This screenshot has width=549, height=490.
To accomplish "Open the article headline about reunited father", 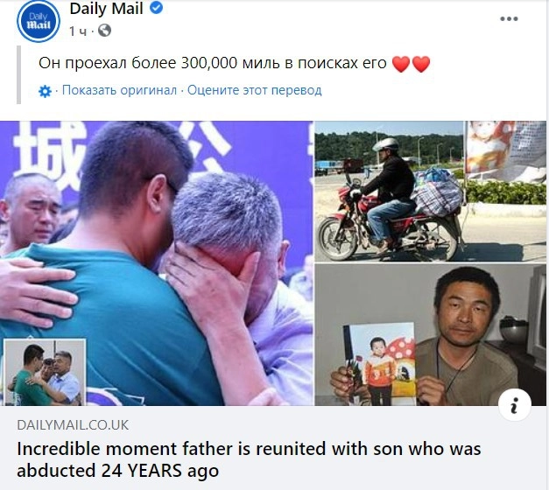I will pos(249,459).
